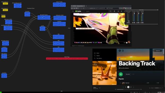Image resolution: width=165 pixels, height=93 pixels.
Task: Pause playback in the Spotify bottom bar
Action: click(x=128, y=87)
